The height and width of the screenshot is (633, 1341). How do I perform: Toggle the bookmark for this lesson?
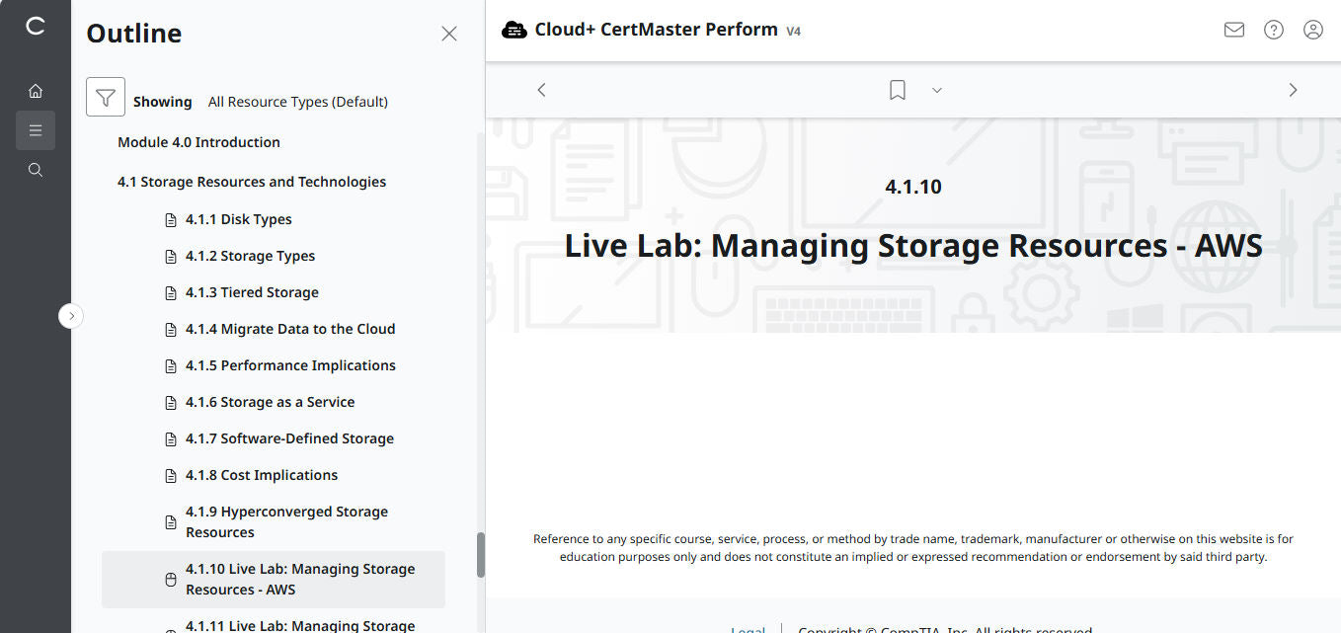(897, 89)
